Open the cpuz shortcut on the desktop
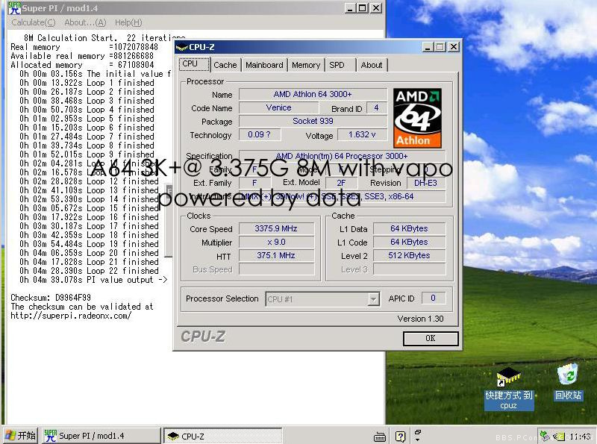This screenshot has height=444, width=597. [509, 388]
